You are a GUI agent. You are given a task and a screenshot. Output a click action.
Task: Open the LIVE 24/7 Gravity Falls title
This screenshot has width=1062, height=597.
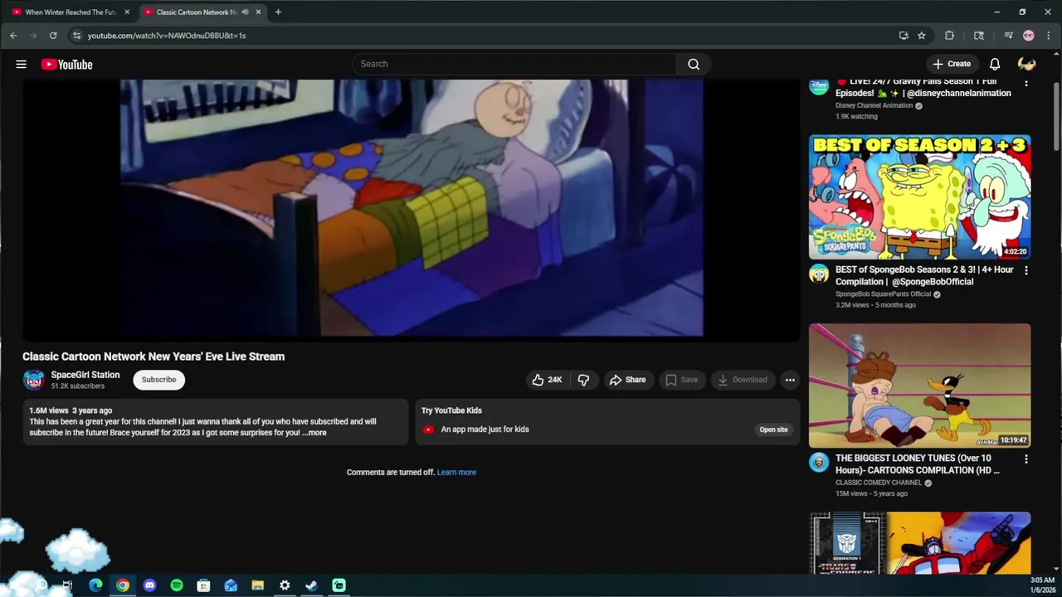[x=923, y=87]
